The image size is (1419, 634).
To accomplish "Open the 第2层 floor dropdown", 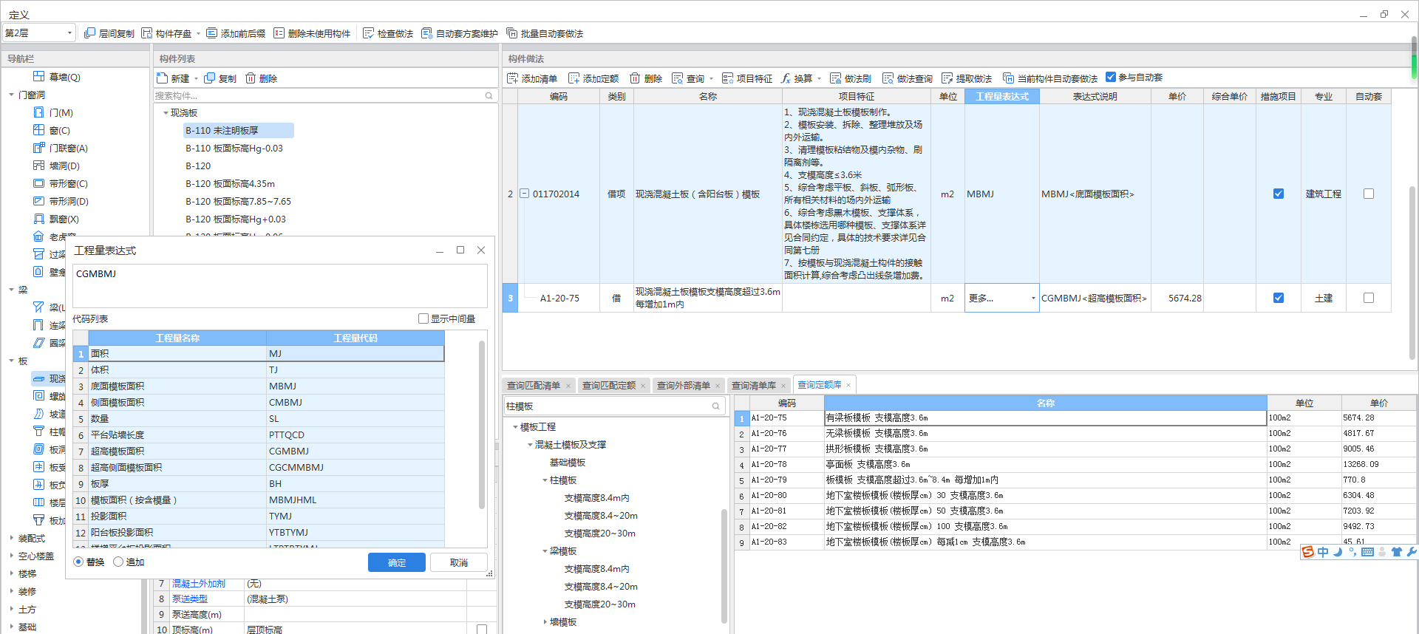I will point(39,33).
